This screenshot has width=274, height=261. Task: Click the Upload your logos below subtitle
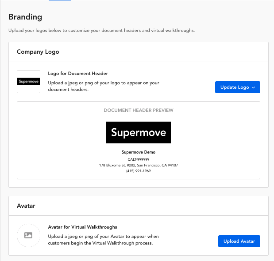(101, 31)
